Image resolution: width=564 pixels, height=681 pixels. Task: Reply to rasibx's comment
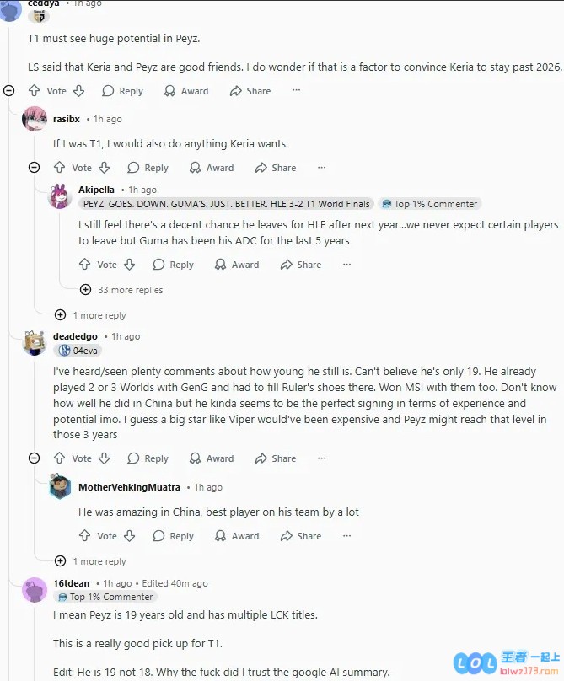(148, 168)
